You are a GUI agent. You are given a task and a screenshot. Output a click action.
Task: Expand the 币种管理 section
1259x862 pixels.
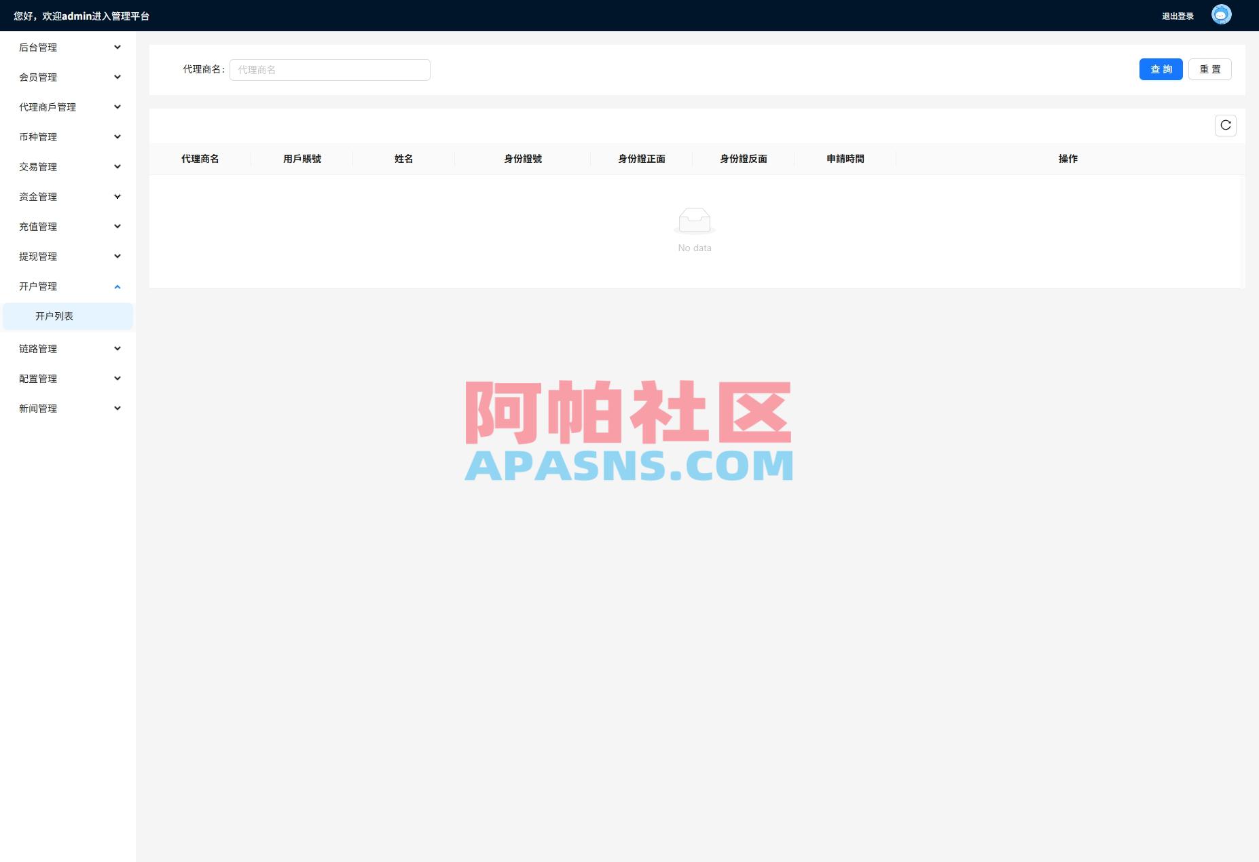[x=117, y=136]
